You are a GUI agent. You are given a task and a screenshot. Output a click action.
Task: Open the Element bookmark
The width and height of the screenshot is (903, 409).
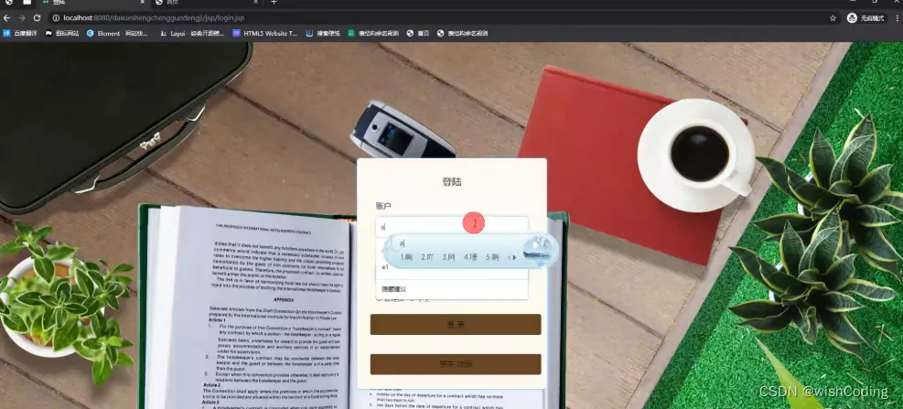pos(117,34)
